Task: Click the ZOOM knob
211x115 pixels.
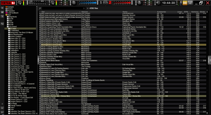Action: click(159, 3)
